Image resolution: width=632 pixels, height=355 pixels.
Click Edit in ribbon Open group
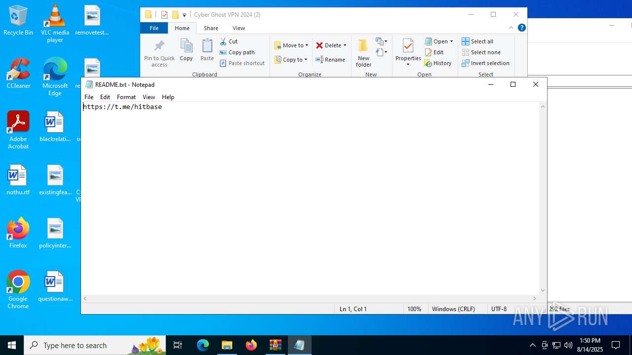click(x=434, y=52)
